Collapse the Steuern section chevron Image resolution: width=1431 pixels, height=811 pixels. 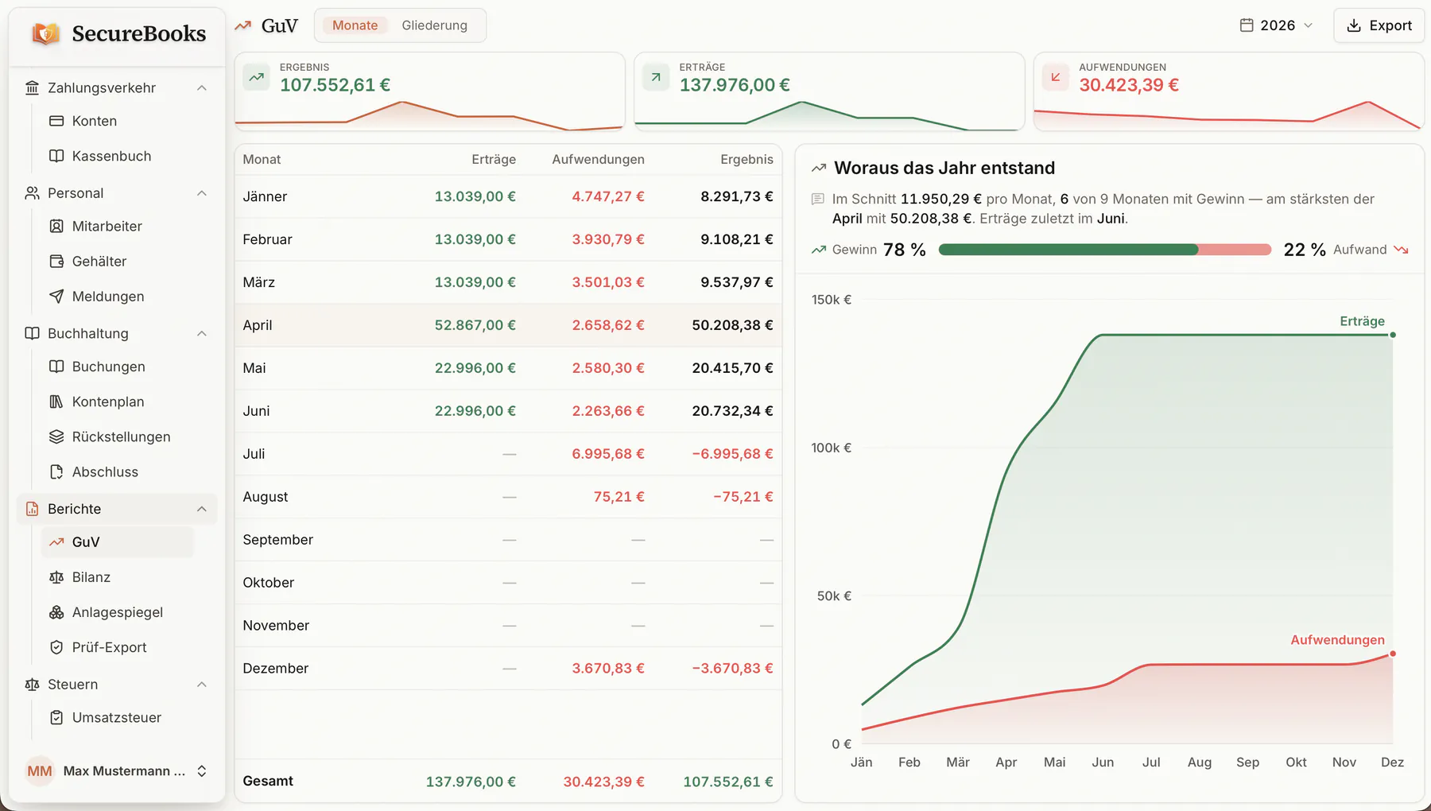(202, 684)
